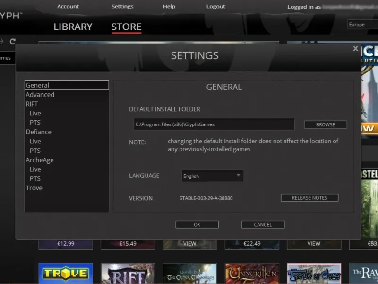Select Defiance in the settings list
The image size is (378, 284).
67,132
